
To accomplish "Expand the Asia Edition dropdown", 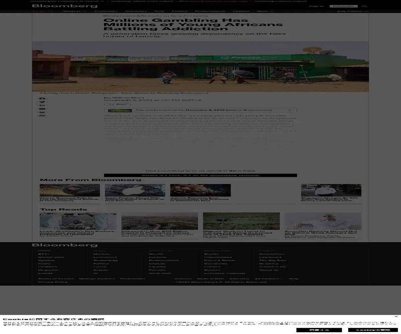I will (352, 11).
